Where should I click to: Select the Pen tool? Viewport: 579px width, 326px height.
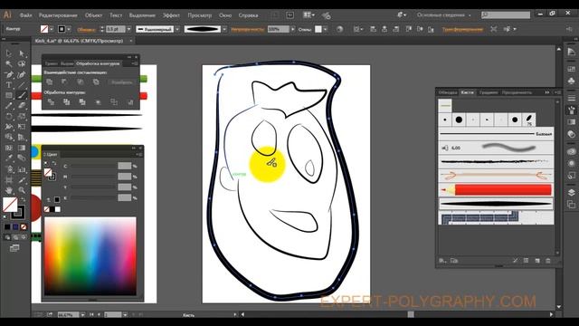pos(9,74)
